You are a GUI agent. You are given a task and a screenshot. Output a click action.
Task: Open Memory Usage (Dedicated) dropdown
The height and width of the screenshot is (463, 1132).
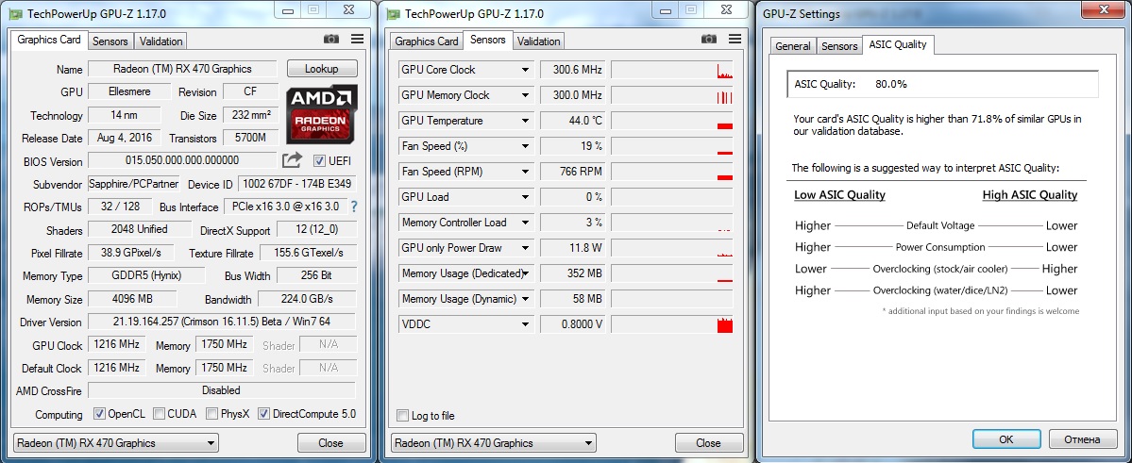click(526, 273)
